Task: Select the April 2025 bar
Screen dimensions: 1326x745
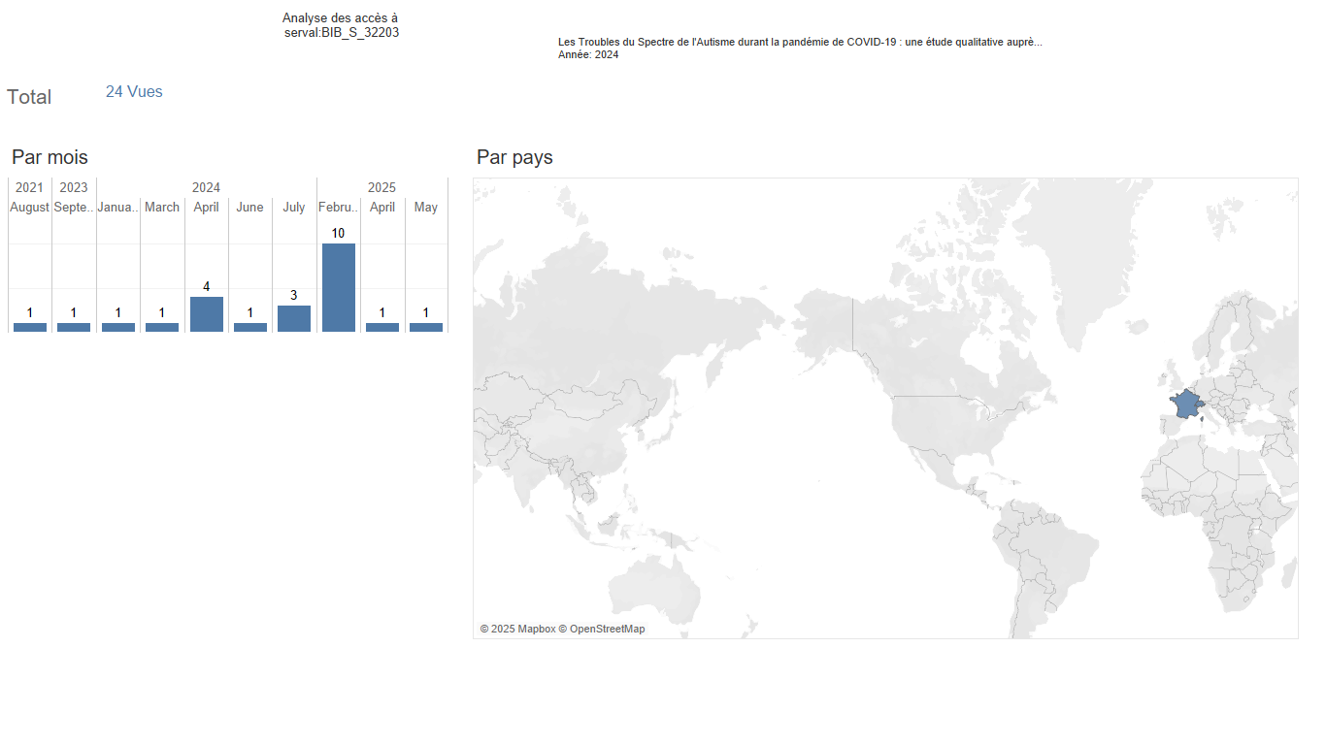Action: (382, 327)
